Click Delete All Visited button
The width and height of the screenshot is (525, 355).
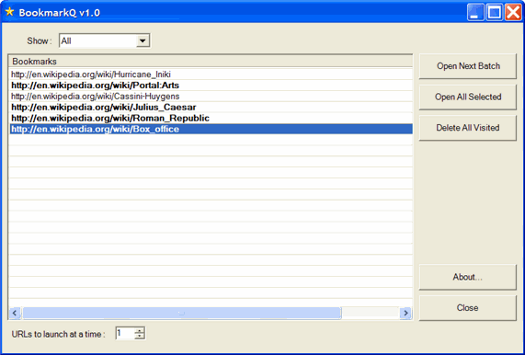click(468, 128)
